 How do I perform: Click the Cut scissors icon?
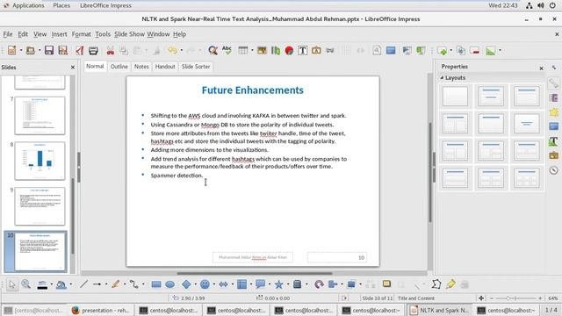coord(110,51)
